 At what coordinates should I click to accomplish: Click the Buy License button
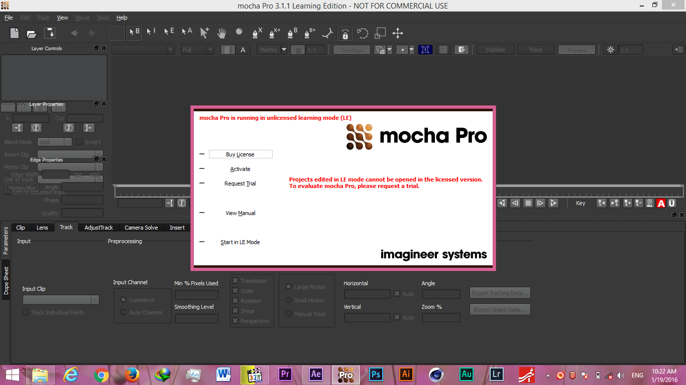point(241,154)
